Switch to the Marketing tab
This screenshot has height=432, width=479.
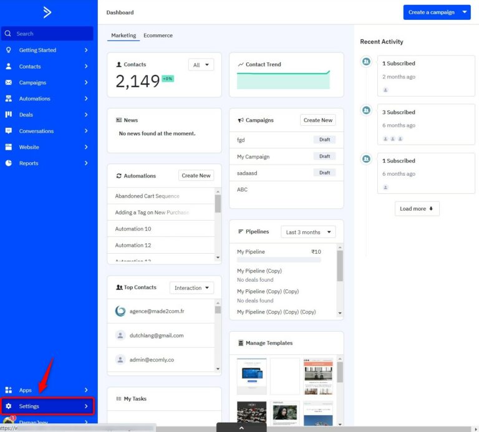[x=123, y=36]
